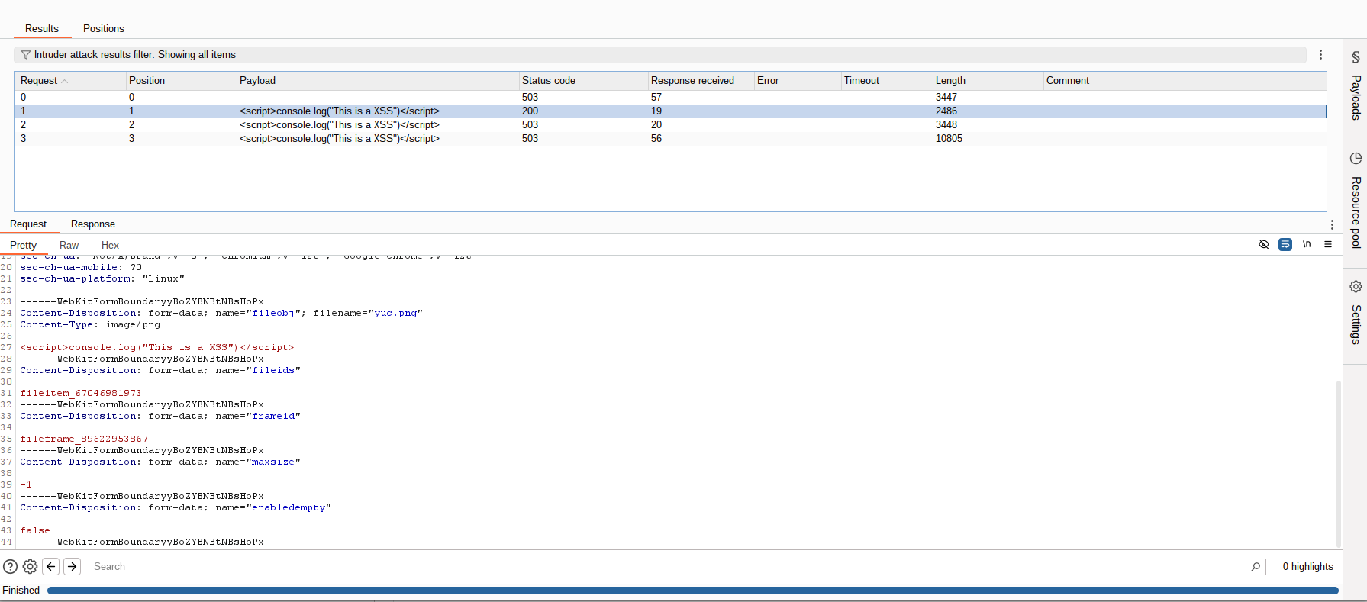Open message viewer kebab menu

coord(1332,225)
